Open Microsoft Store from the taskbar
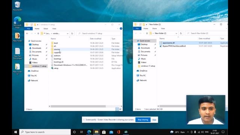 104,132
